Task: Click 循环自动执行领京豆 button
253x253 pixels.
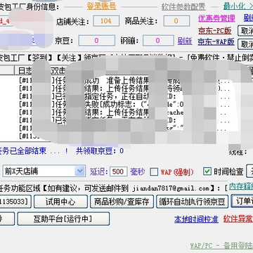Action: (x=192, y=202)
